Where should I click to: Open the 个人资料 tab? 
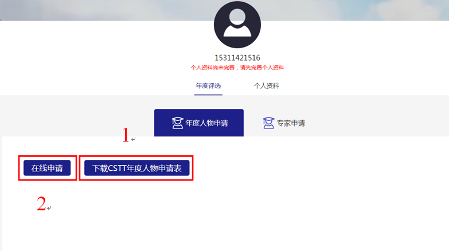coord(266,86)
